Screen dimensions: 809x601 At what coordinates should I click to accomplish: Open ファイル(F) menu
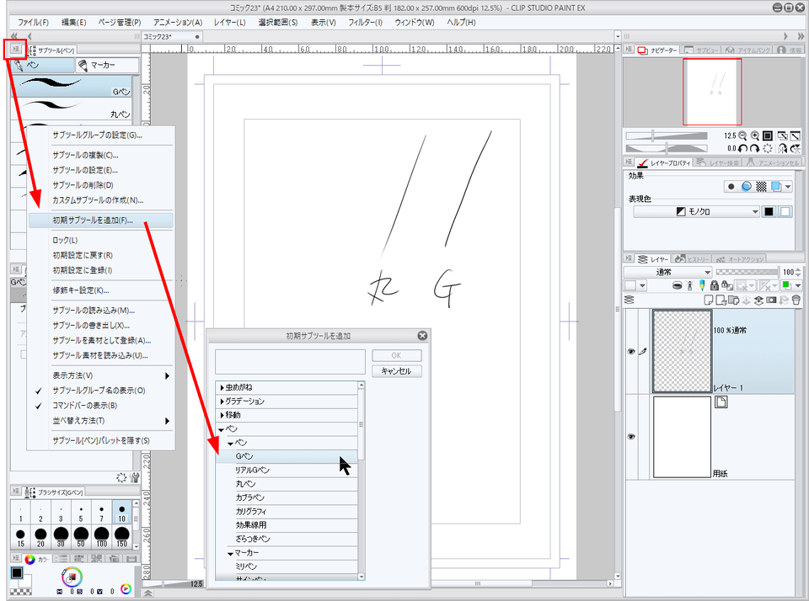point(33,23)
